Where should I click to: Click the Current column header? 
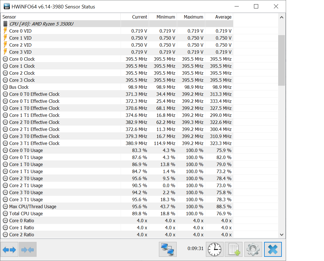135,17
